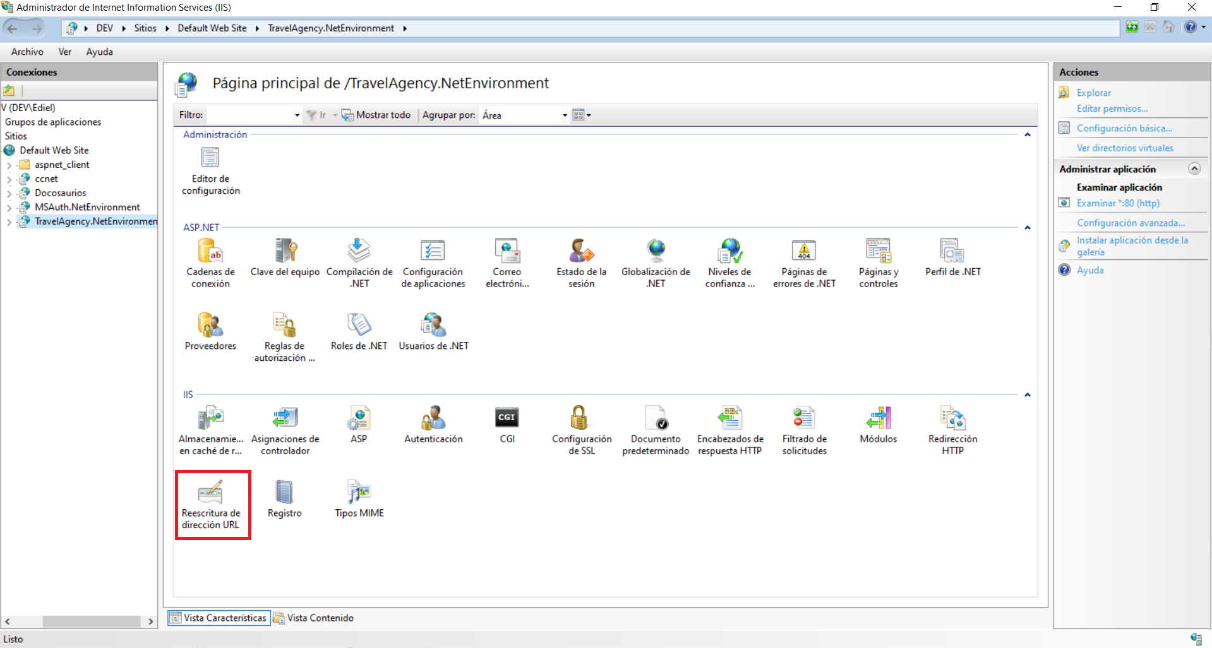Click the Configuración básica link
Viewport: 1212px width, 648px height.
pos(1124,128)
